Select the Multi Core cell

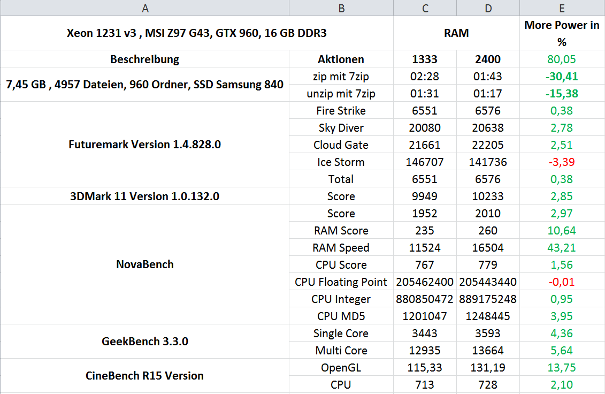point(341,350)
